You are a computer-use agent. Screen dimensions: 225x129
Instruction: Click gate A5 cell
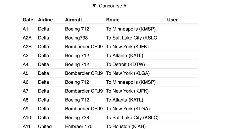point(26,73)
